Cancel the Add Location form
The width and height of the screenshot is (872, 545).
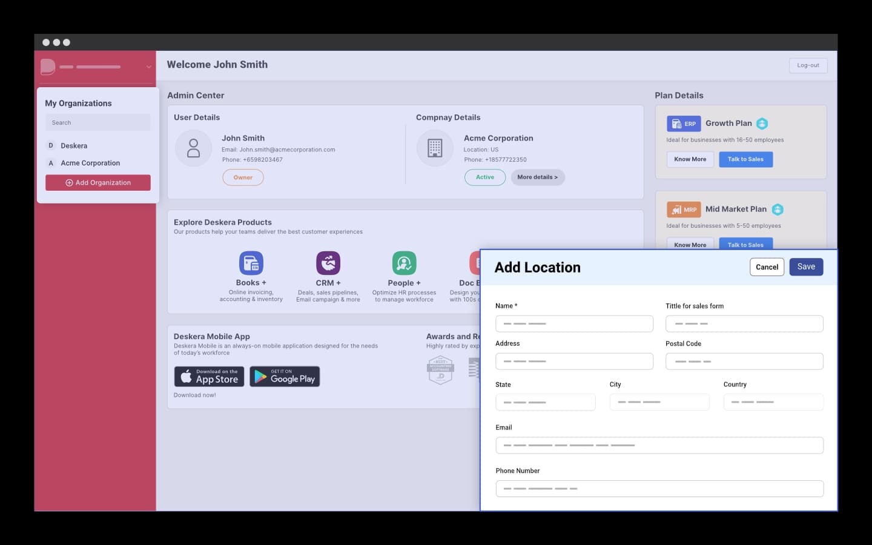[x=767, y=267]
